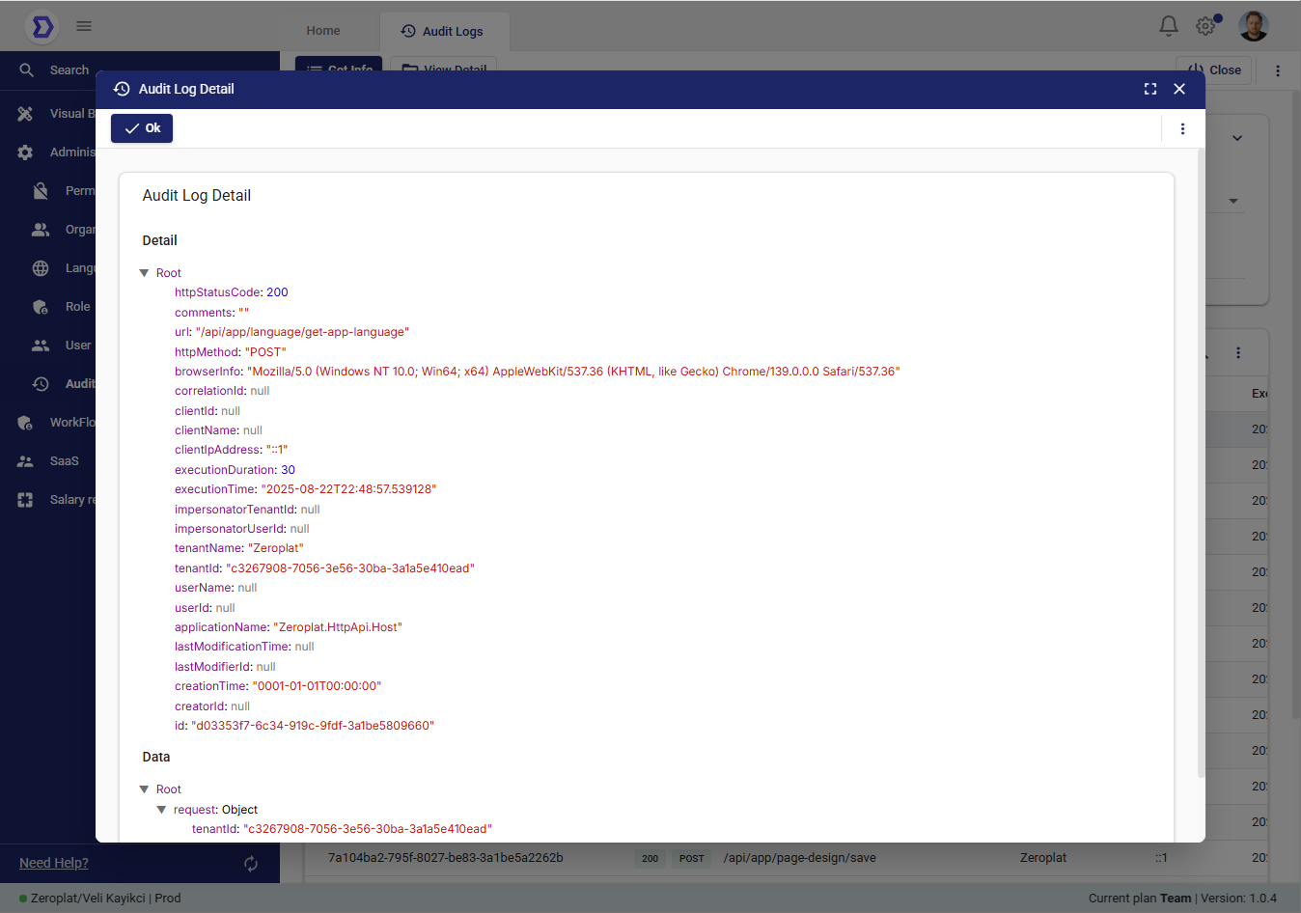Close the Audit Log Detail dialog
The height and width of the screenshot is (913, 1301).
[1178, 89]
